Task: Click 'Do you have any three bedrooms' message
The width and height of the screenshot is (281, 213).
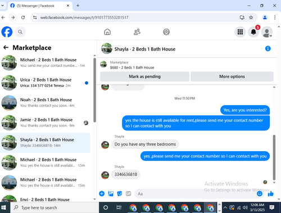Action: point(145,144)
